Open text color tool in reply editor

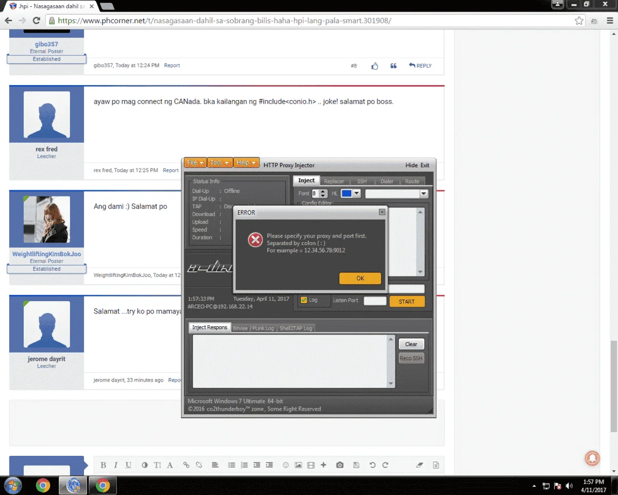(x=145, y=465)
